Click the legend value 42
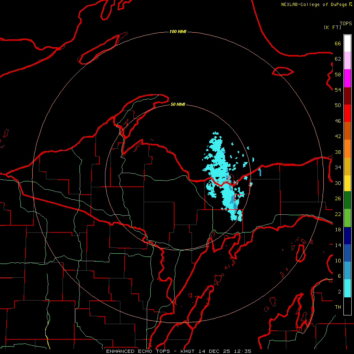The width and height of the screenshot is (354, 354). 338,136
